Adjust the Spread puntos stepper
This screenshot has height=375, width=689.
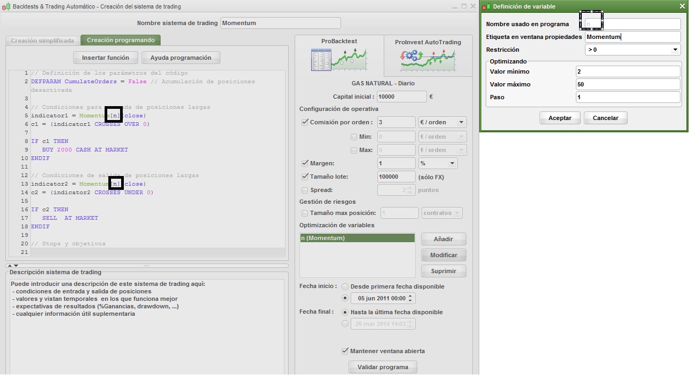click(x=410, y=190)
